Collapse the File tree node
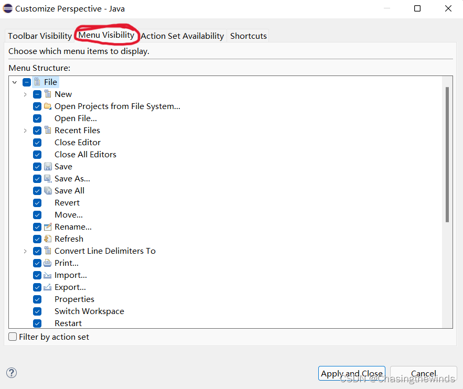This screenshot has width=463, height=389. pyautogui.click(x=15, y=82)
